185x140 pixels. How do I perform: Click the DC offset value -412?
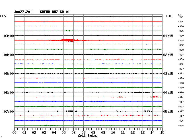(x=181, y=97)
